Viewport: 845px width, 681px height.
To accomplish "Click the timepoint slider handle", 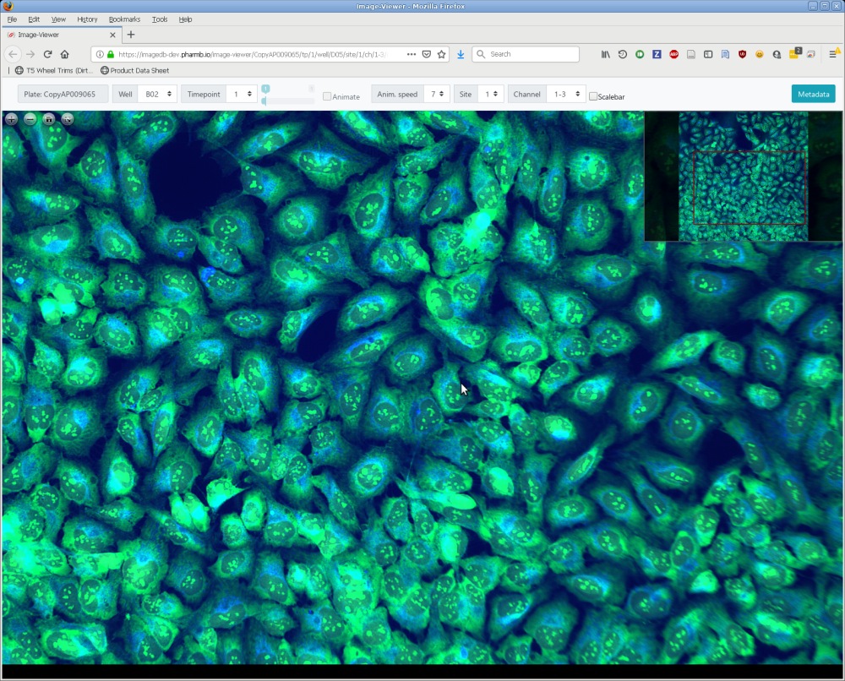I will 264,101.
